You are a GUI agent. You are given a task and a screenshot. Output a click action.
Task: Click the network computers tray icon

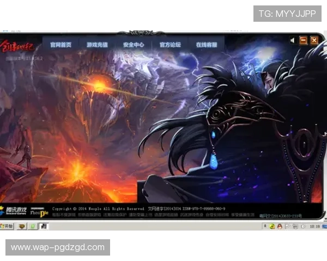pos(295,226)
